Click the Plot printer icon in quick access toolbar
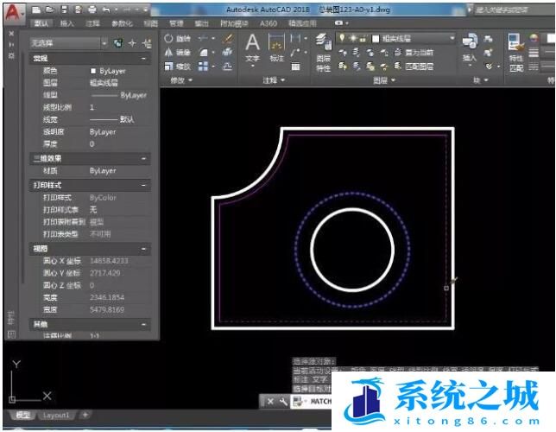 [92, 10]
